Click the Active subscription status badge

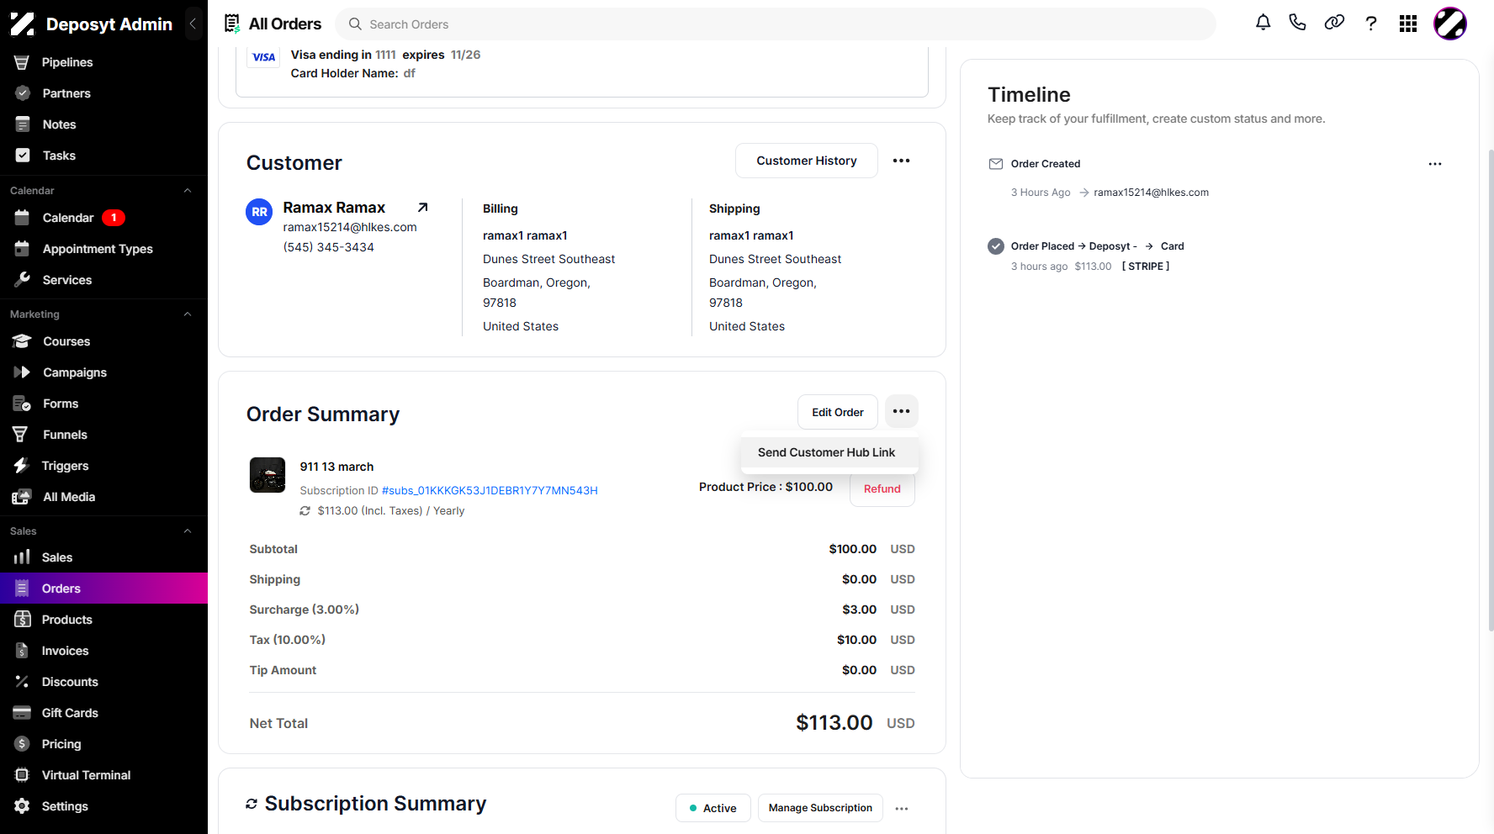(x=713, y=808)
